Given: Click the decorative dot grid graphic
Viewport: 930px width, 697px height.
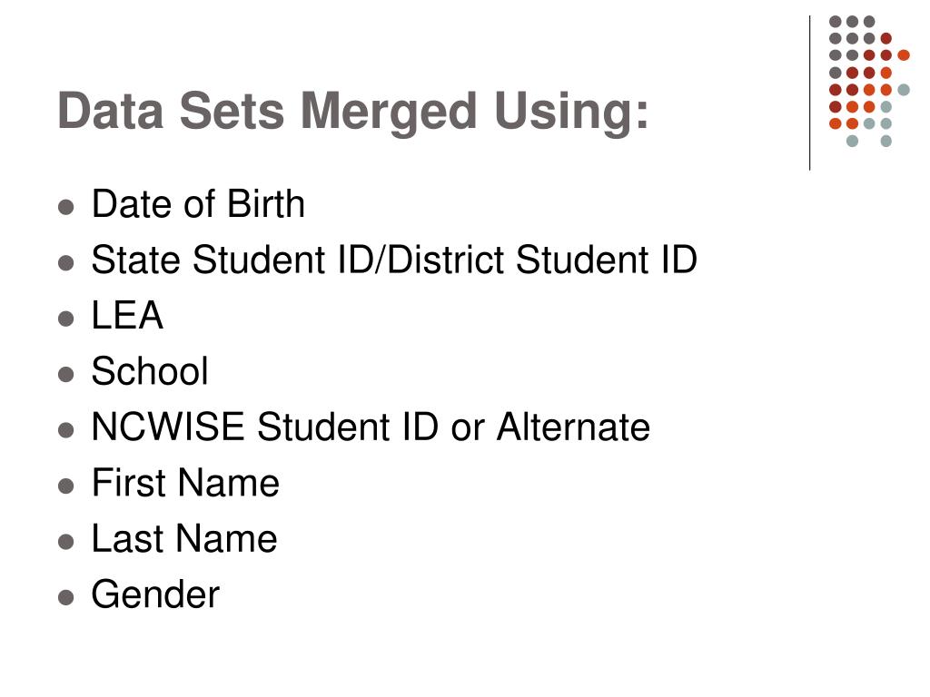Looking at the screenshot, I should point(869,81).
